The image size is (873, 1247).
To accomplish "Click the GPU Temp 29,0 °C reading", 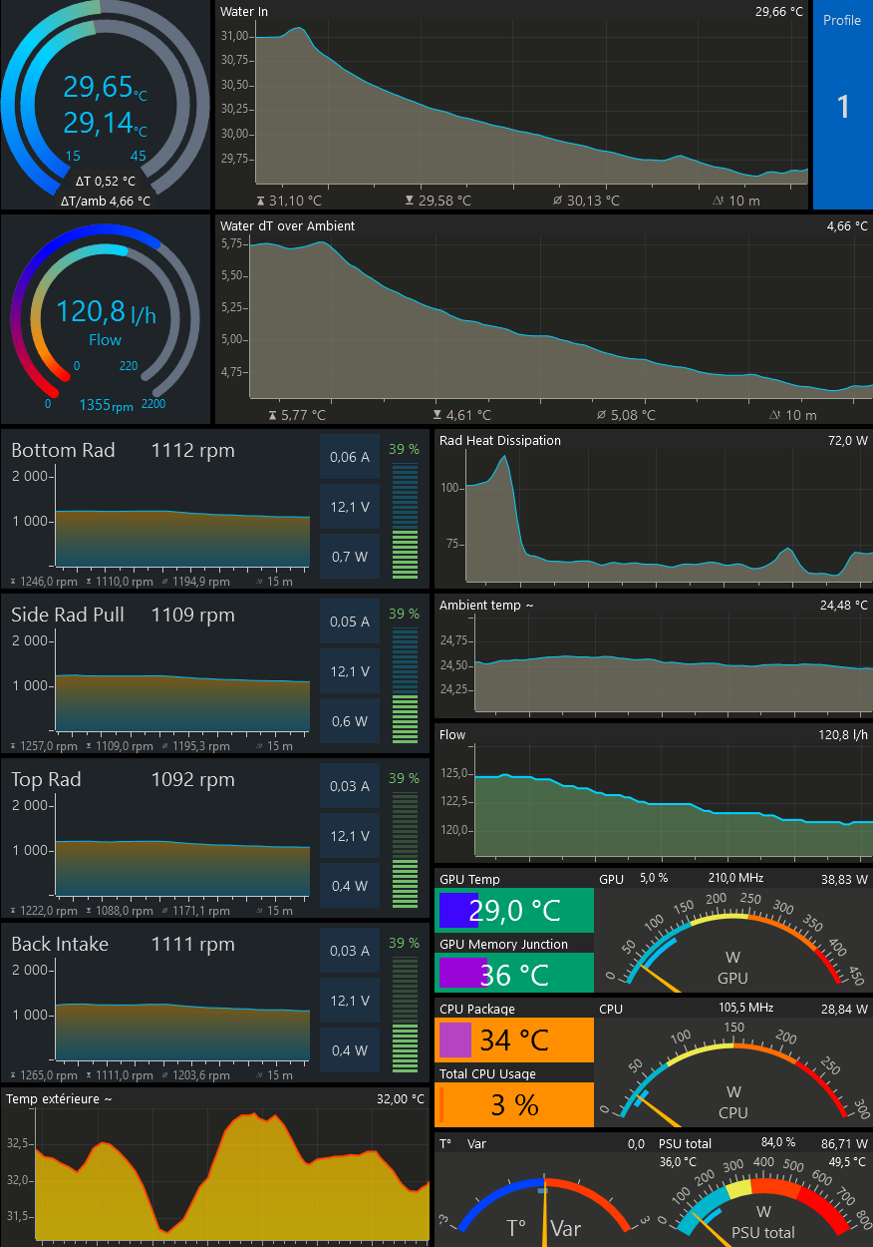I will pyautogui.click(x=514, y=911).
